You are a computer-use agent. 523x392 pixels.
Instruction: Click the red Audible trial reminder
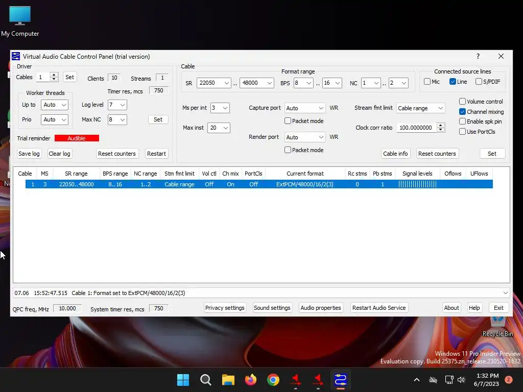77,138
